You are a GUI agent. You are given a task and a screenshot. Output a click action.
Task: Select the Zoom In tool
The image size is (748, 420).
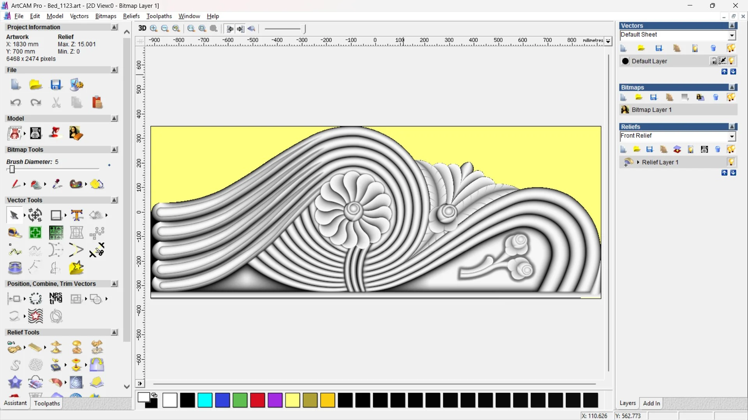click(153, 28)
